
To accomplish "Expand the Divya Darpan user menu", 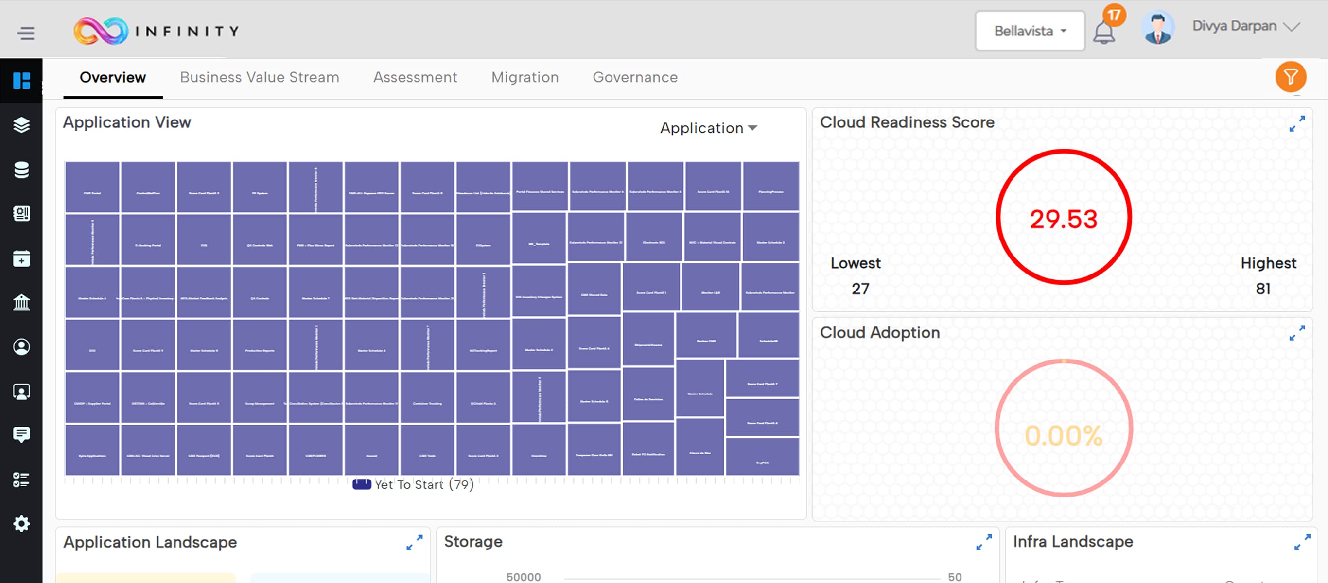I will click(x=1245, y=26).
